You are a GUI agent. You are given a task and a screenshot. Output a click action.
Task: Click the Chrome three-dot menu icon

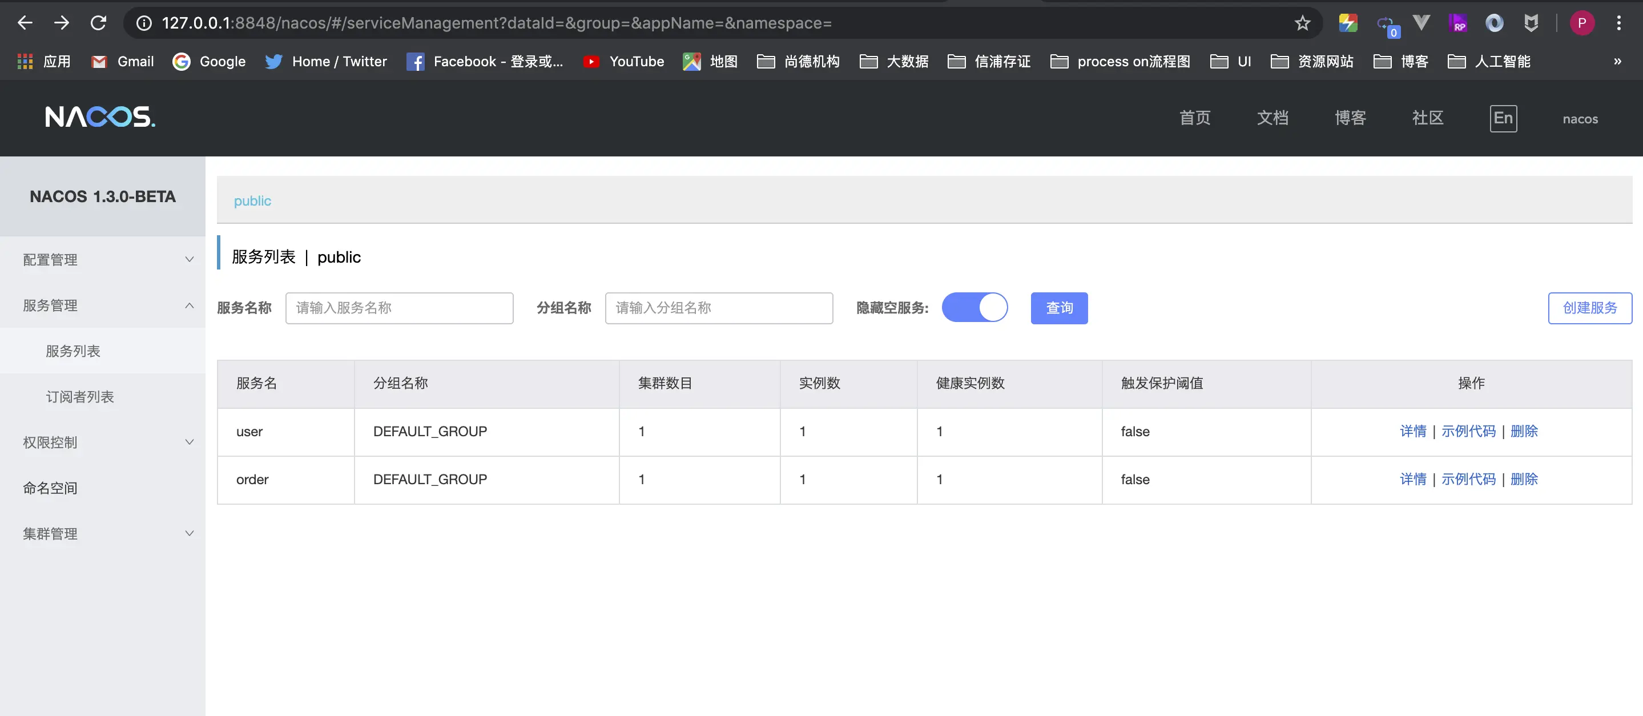[1618, 23]
